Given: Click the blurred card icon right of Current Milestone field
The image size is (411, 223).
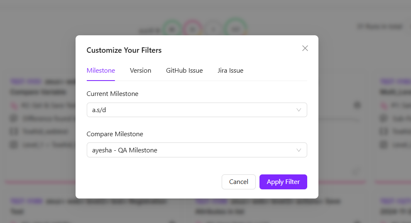Looking at the screenshot, I should point(357,105).
